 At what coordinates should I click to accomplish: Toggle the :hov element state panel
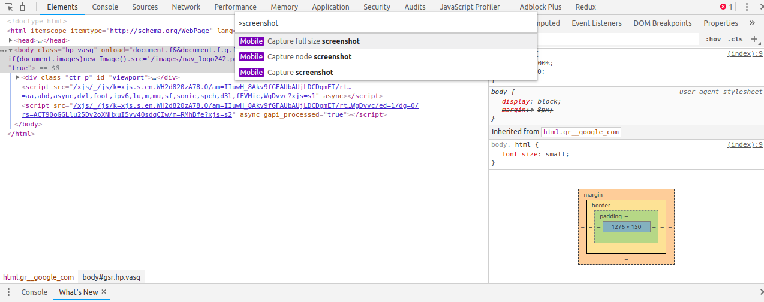coord(714,39)
